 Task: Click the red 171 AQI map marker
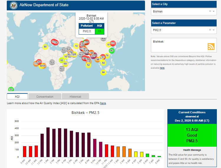pyautogui.click(x=113, y=43)
